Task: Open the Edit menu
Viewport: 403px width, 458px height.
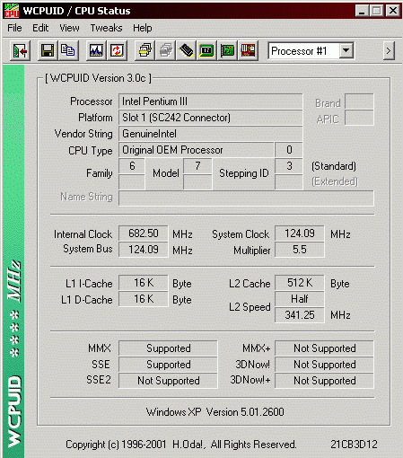Action: click(40, 28)
